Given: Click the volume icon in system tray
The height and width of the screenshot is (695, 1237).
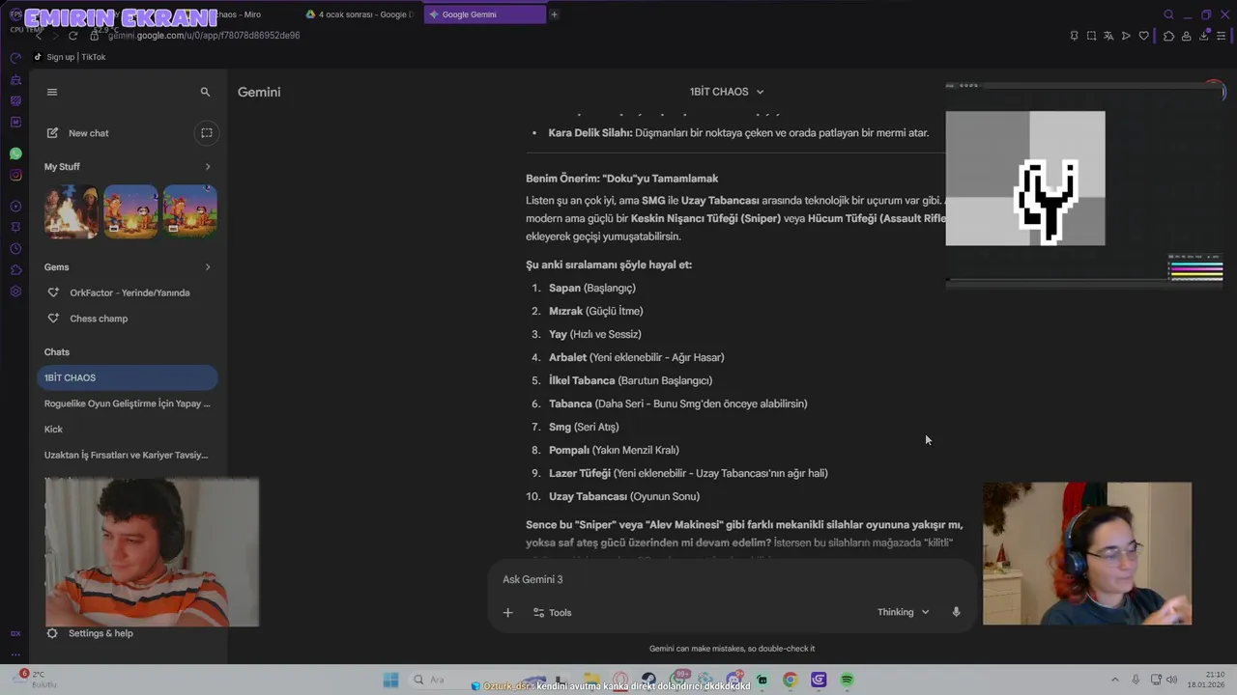Looking at the screenshot, I should (x=1170, y=680).
